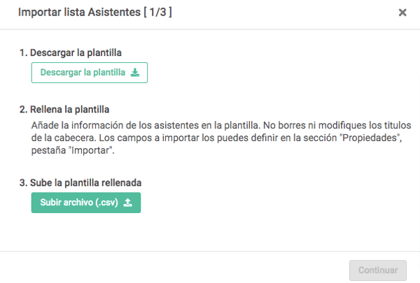Click the greyed-out Continuar button

click(x=378, y=270)
